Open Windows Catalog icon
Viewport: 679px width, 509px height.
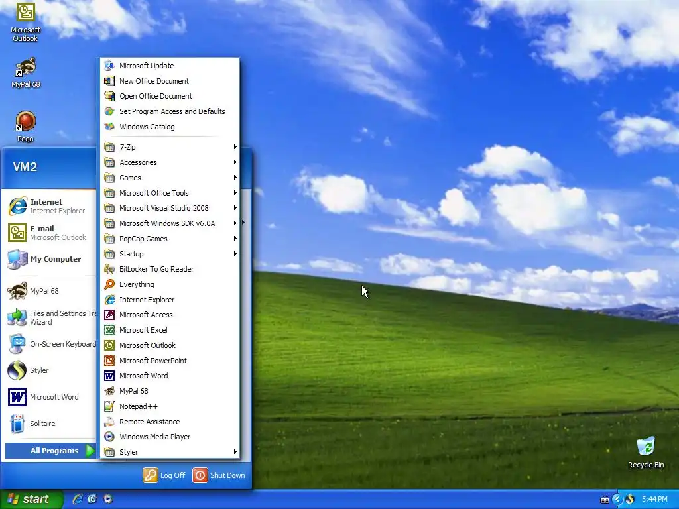click(109, 127)
